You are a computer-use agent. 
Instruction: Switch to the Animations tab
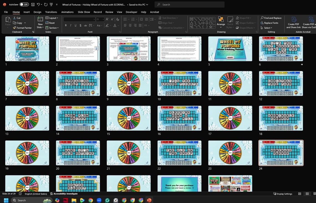(x=67, y=12)
